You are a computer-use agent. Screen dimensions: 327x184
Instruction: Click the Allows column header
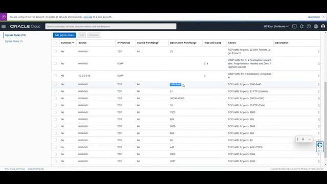[231, 43]
